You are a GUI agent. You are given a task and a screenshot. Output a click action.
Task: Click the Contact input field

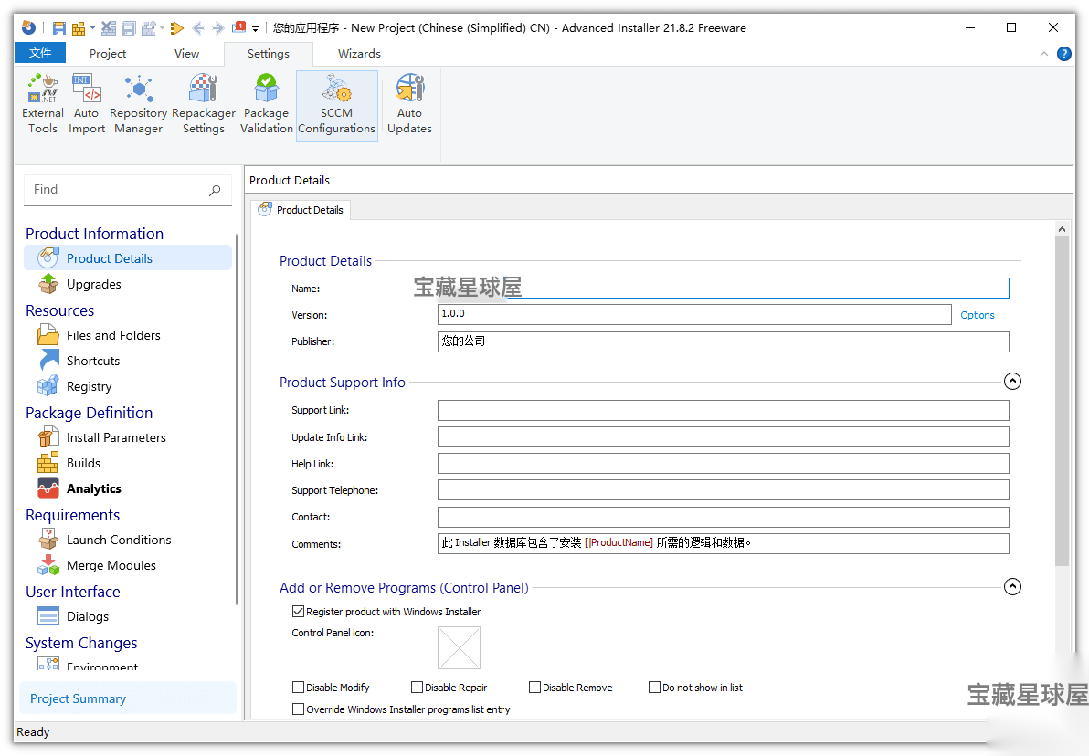[723, 517]
